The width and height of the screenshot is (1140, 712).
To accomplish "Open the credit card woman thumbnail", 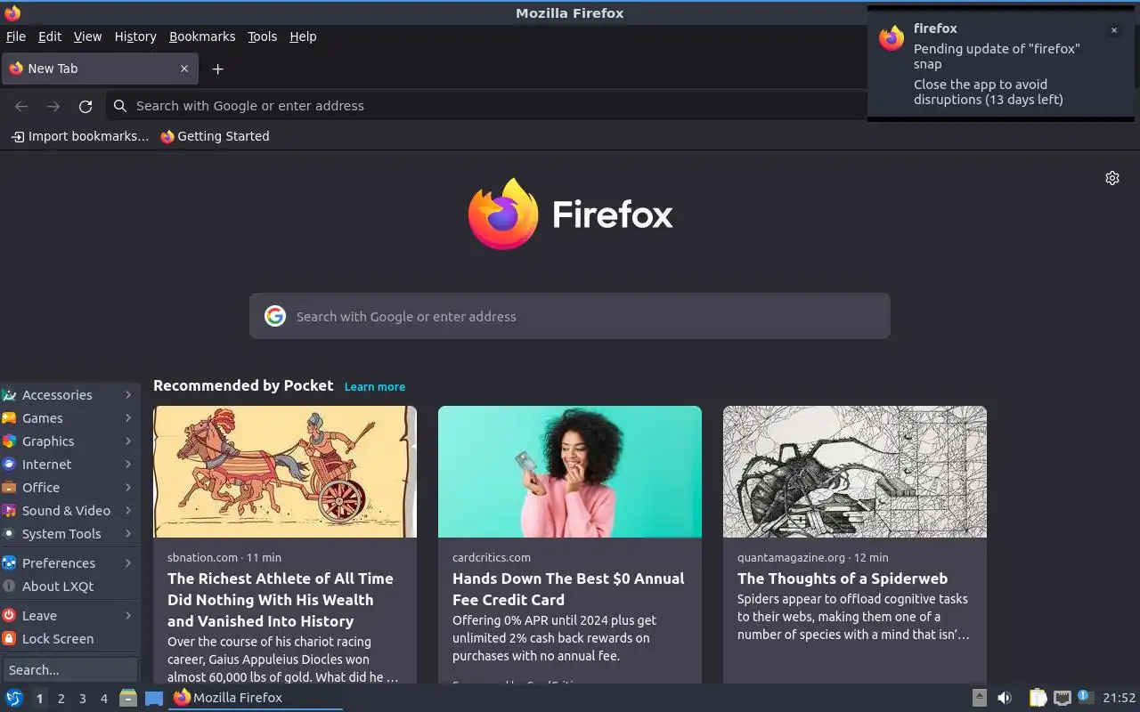I will tap(570, 472).
